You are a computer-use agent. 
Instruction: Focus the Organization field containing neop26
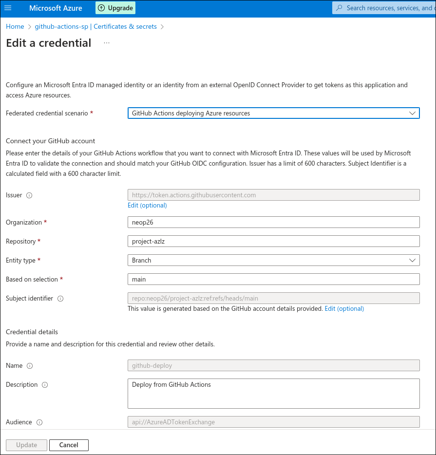[x=274, y=222]
